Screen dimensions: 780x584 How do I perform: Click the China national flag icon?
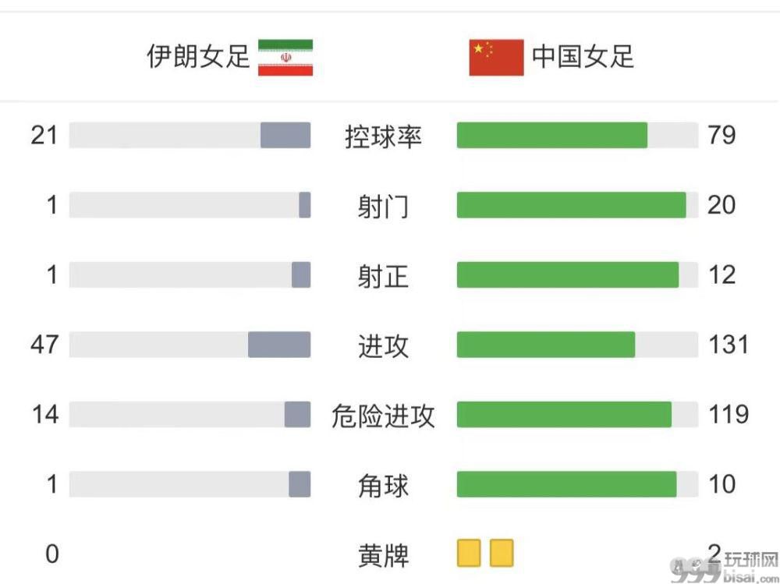pyautogui.click(x=496, y=57)
